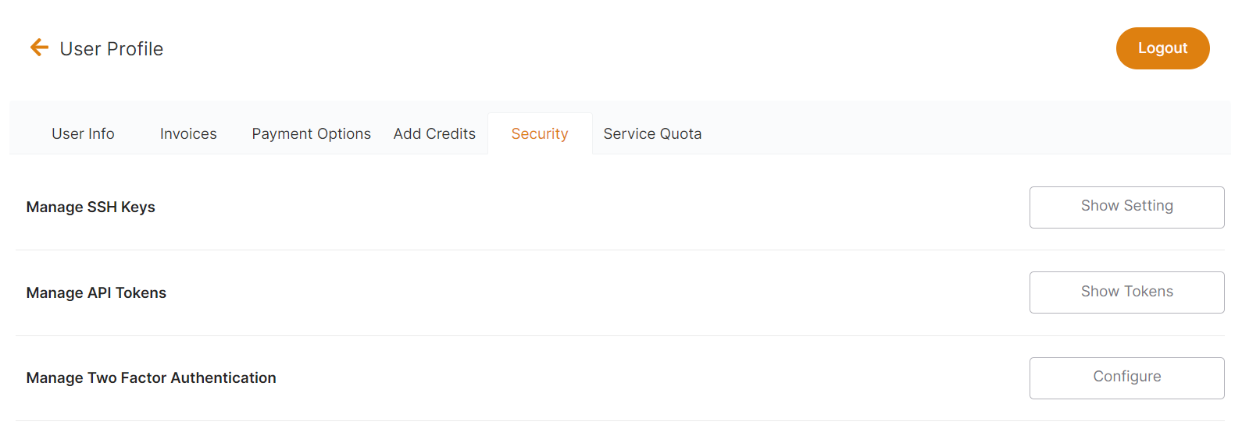Click the Manage SSH Keys label
Image resolution: width=1242 pixels, height=443 pixels.
91,207
